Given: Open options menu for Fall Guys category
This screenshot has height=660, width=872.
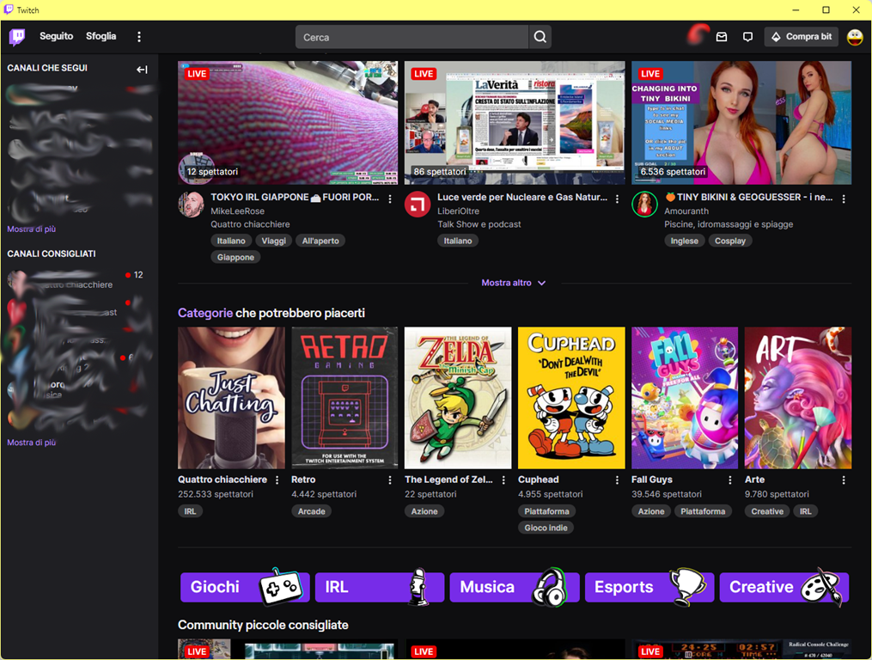Looking at the screenshot, I should click(730, 480).
